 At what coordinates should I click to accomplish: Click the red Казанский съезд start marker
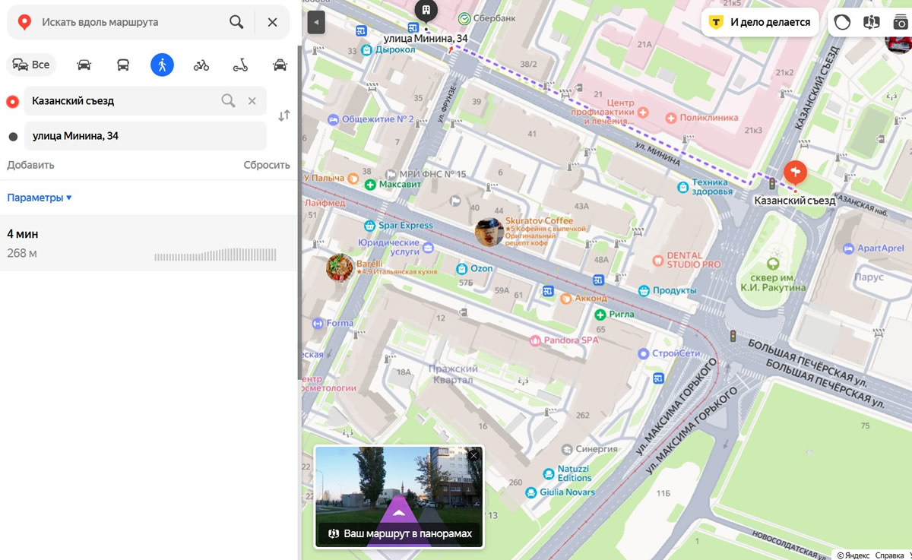[x=795, y=172]
